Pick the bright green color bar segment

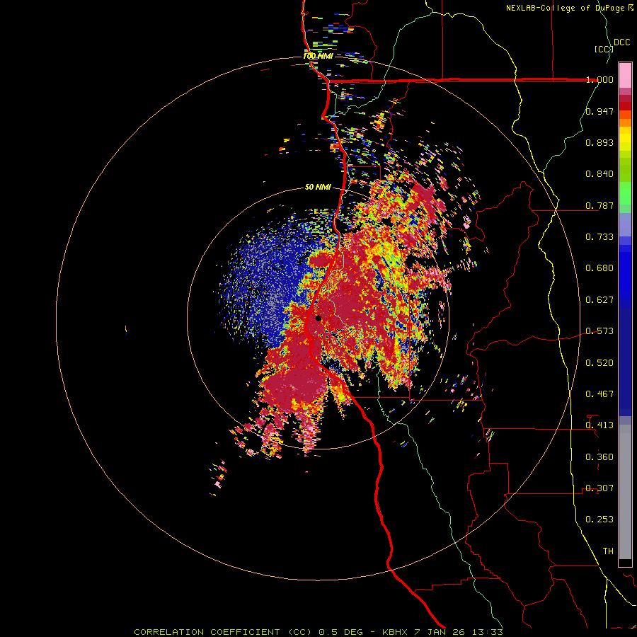pyautogui.click(x=625, y=193)
